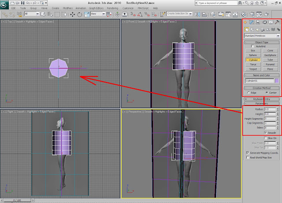Select the Edge creation method radio
282x203 pixels.
click(x=249, y=93)
